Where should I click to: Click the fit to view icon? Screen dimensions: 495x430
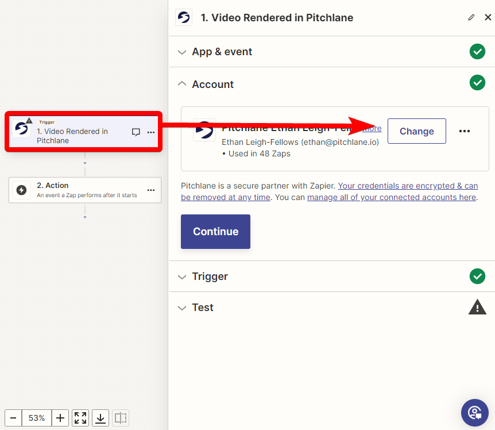[80, 418]
